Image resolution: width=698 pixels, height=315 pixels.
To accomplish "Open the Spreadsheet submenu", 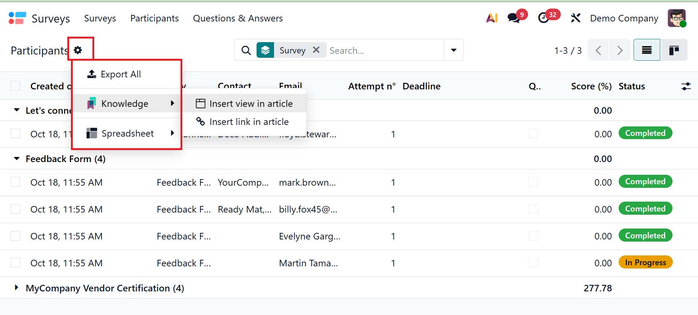I will pyautogui.click(x=127, y=133).
